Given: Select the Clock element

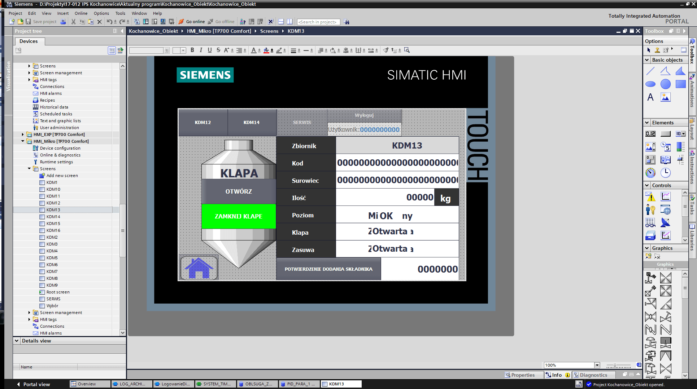Looking at the screenshot, I should [x=665, y=173].
